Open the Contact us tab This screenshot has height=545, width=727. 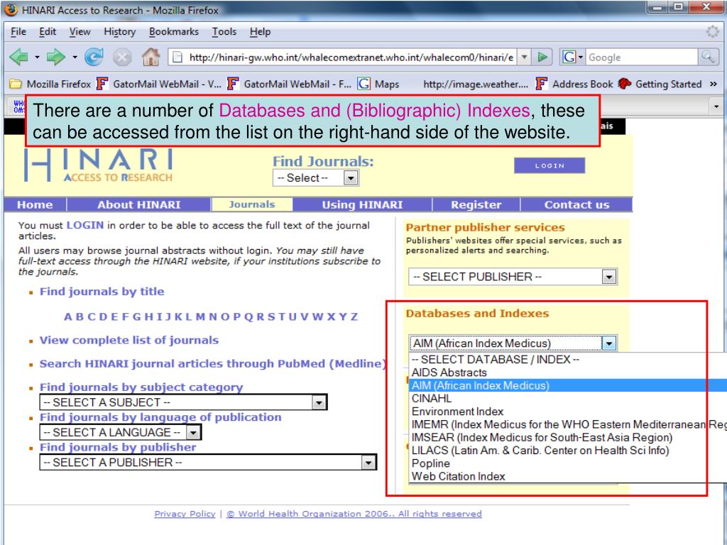click(x=576, y=204)
